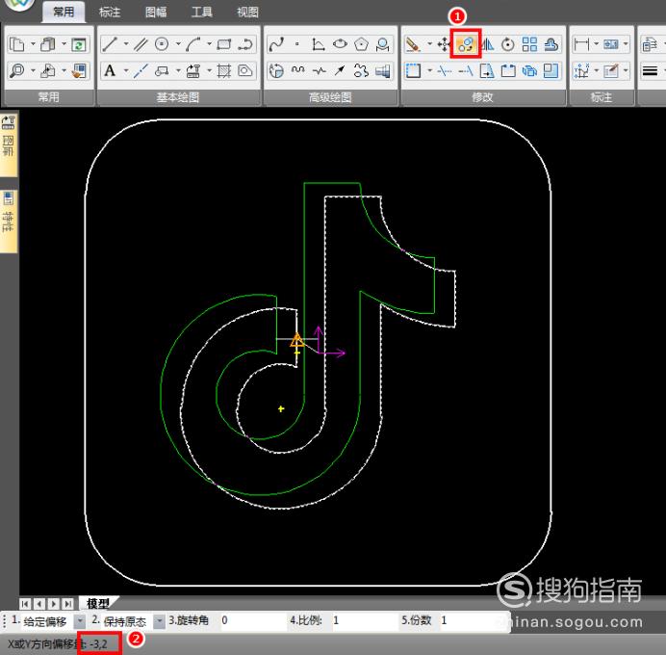This screenshot has width=666, height=655.
Task: Select the Ellipse tool
Action: click(x=341, y=43)
